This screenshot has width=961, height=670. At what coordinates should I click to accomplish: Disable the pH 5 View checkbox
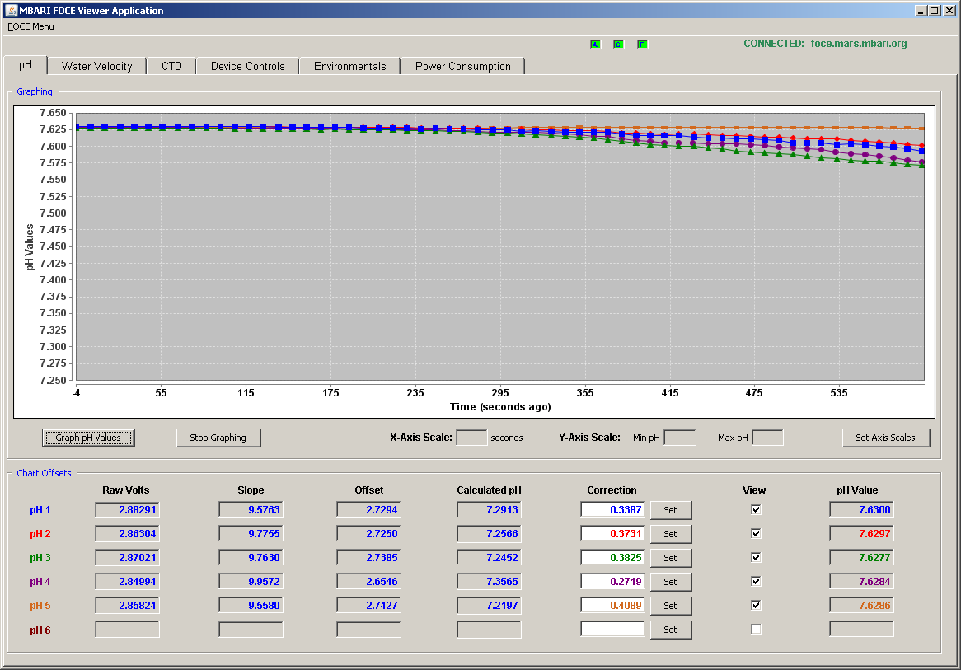(x=756, y=605)
